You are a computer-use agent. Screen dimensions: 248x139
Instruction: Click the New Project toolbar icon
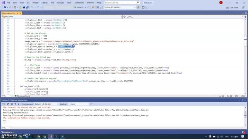(15, 7)
